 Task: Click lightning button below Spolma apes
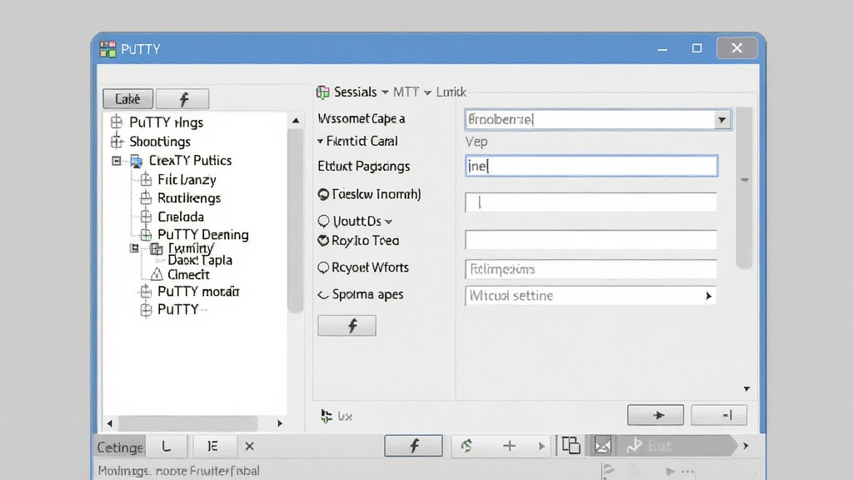point(347,326)
